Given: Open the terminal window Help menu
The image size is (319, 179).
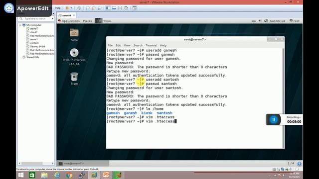Looking at the screenshot, I should point(163,45).
